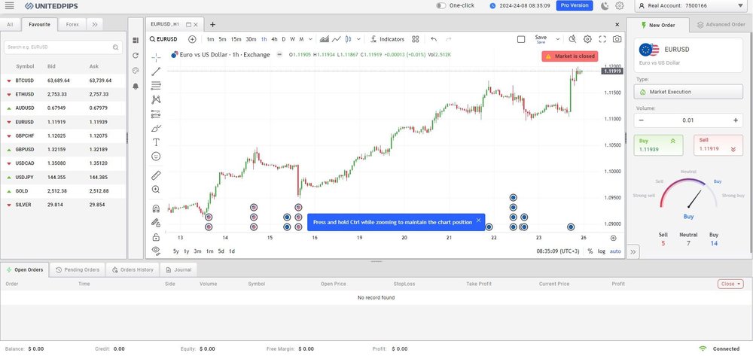This screenshot has height=356, width=753.
Task: Select USDJPY in the symbol list
Action: click(x=63, y=177)
